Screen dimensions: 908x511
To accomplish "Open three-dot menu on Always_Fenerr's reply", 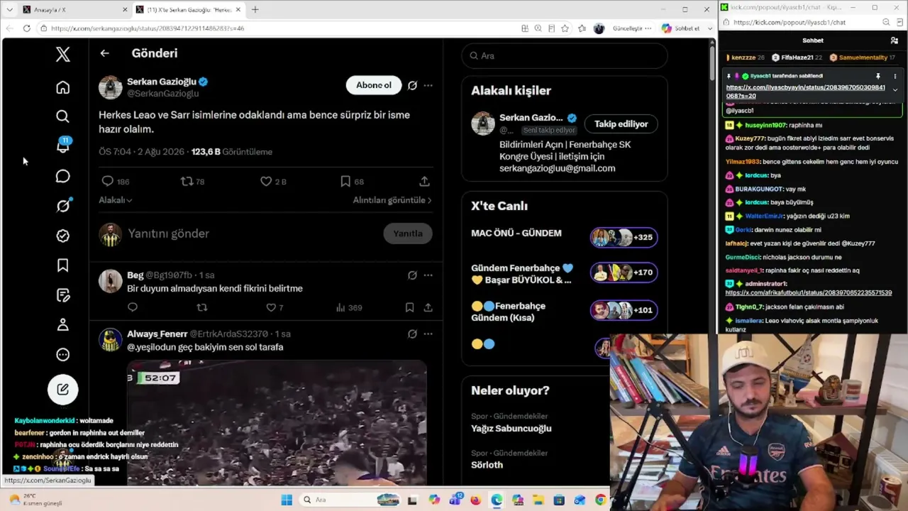I will coord(428,334).
